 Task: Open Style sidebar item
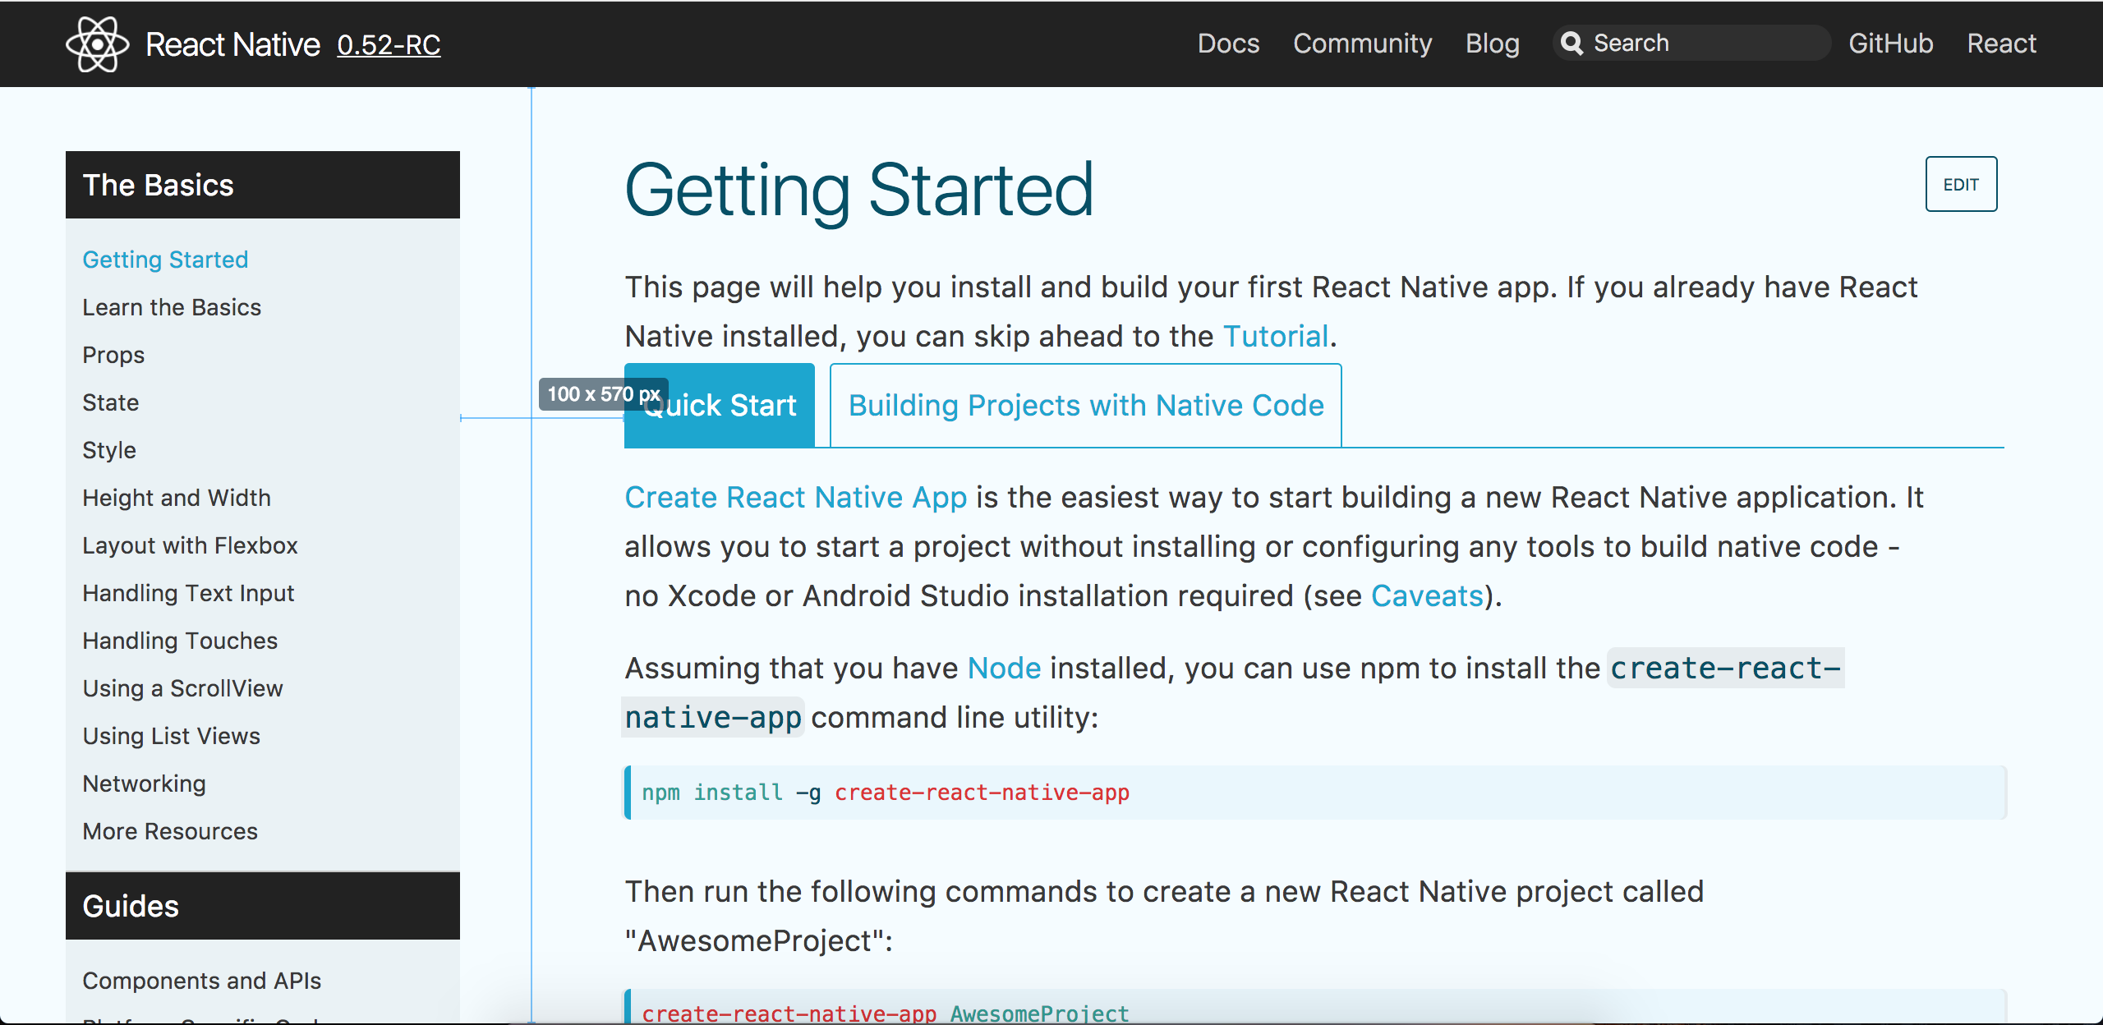(109, 450)
